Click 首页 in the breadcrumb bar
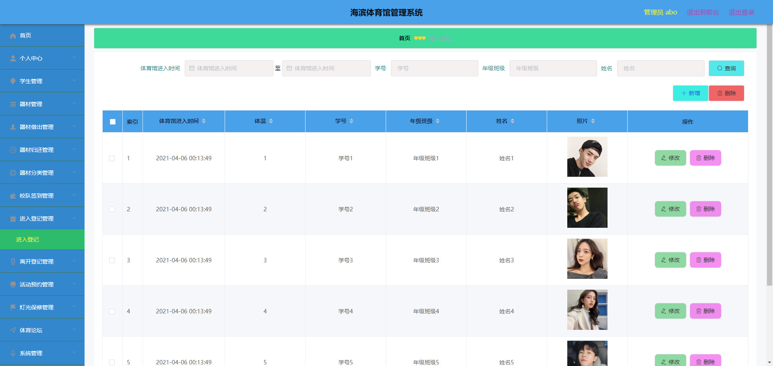This screenshot has height=366, width=773. click(405, 39)
